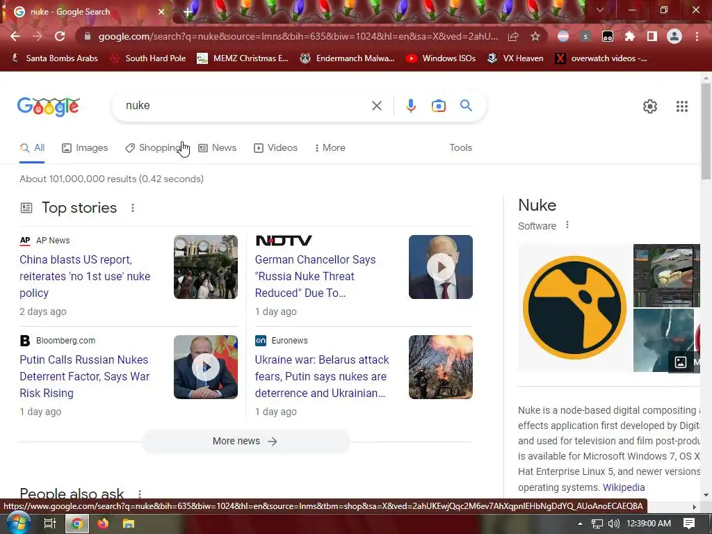Click into the nuke search field
Screen dimensions: 712x534
245,106
